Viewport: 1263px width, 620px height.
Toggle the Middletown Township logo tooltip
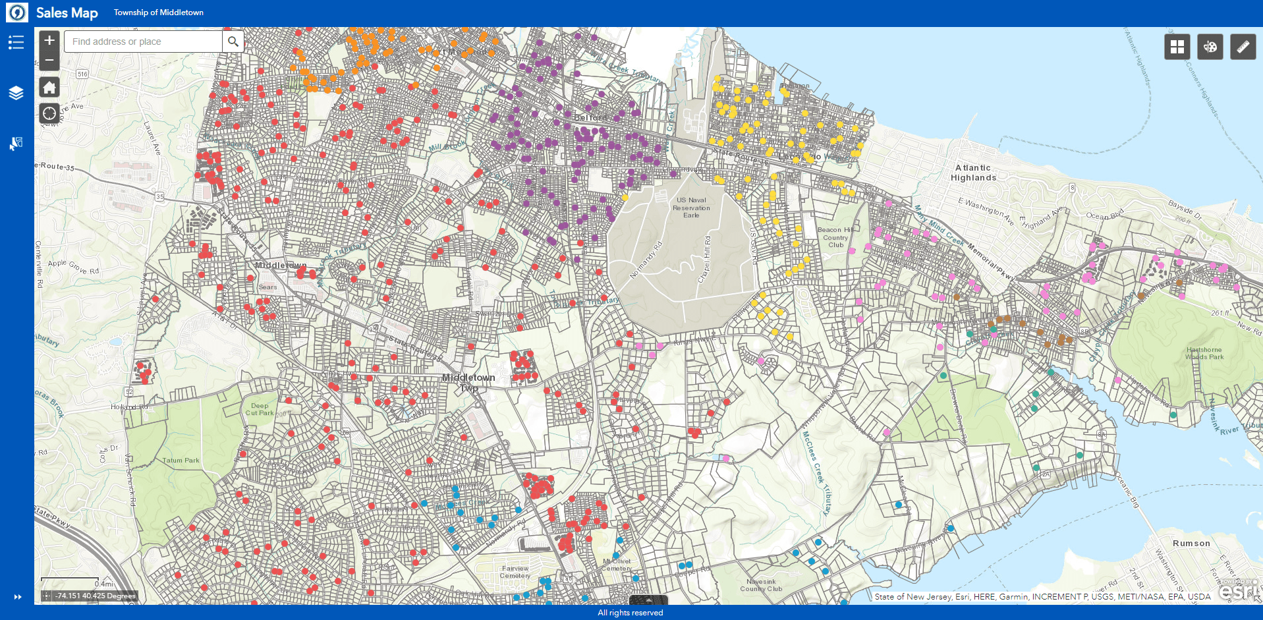point(17,12)
